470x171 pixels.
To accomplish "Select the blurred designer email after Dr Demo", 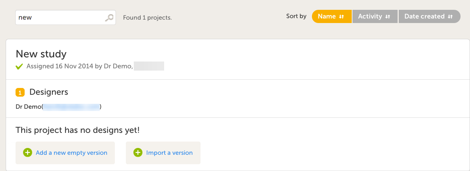I will click(x=71, y=107).
